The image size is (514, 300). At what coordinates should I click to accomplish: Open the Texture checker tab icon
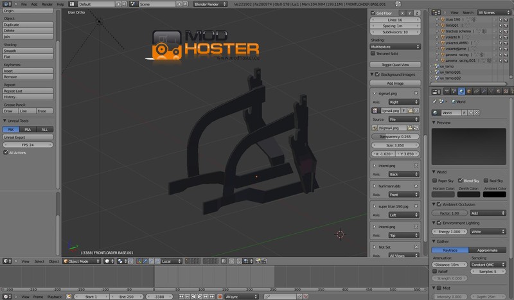[x=506, y=91]
